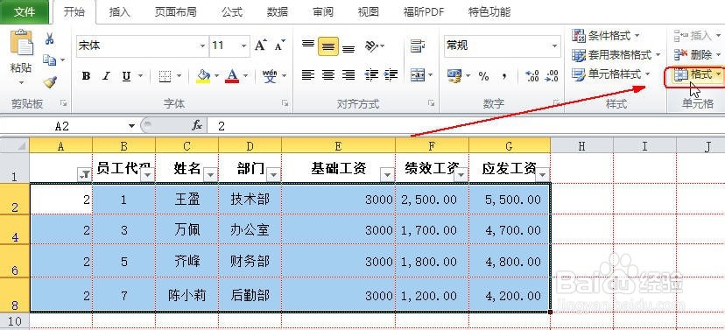725x330 pixels.
Task: Apply cell borders icon
Action: point(165,76)
